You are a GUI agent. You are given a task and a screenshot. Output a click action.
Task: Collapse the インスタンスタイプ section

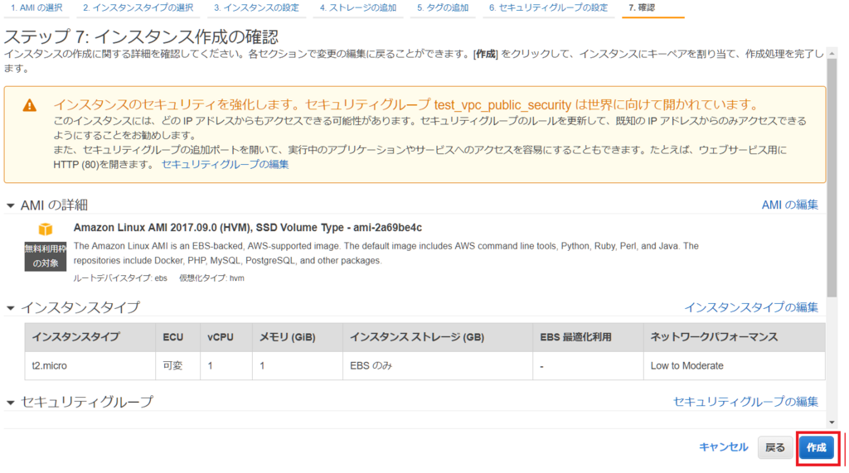[x=10, y=308]
